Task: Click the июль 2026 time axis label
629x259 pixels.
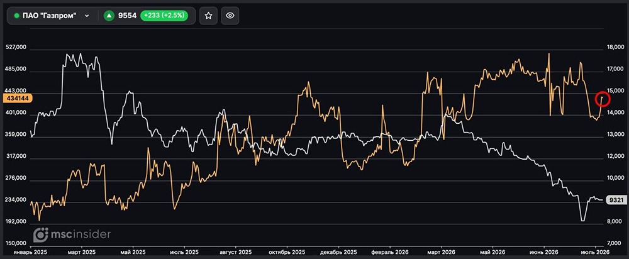Action: pyautogui.click(x=595, y=252)
